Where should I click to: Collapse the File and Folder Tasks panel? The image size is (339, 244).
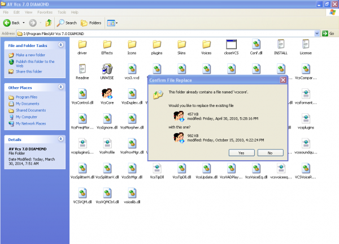60,45
